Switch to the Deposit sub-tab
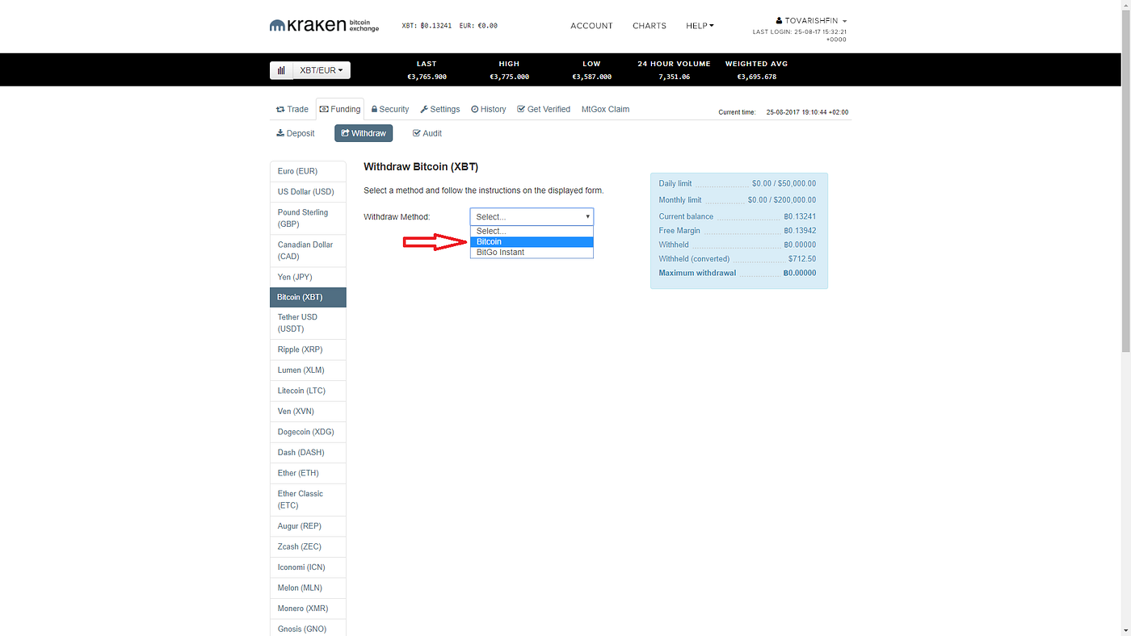Image resolution: width=1131 pixels, height=636 pixels. point(296,133)
